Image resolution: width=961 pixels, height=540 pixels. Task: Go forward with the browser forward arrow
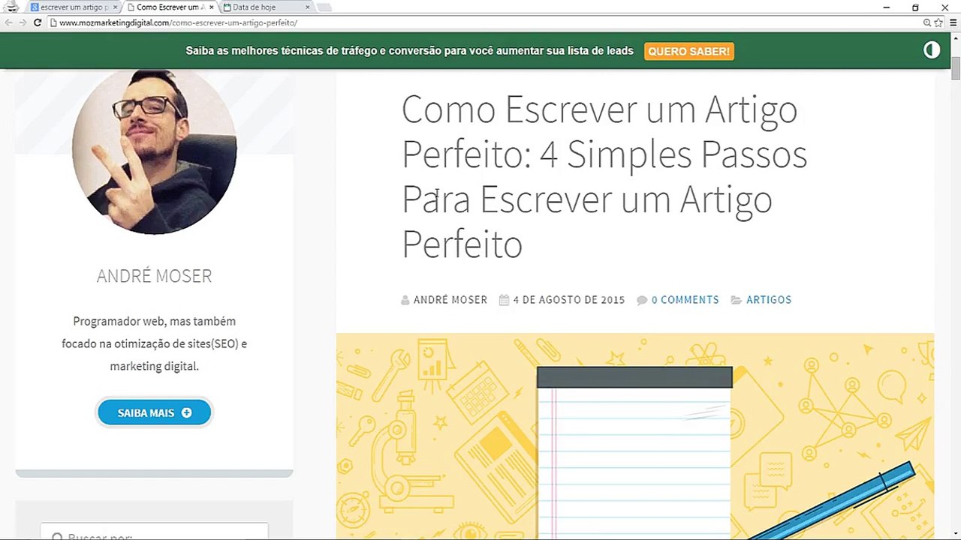coord(23,22)
